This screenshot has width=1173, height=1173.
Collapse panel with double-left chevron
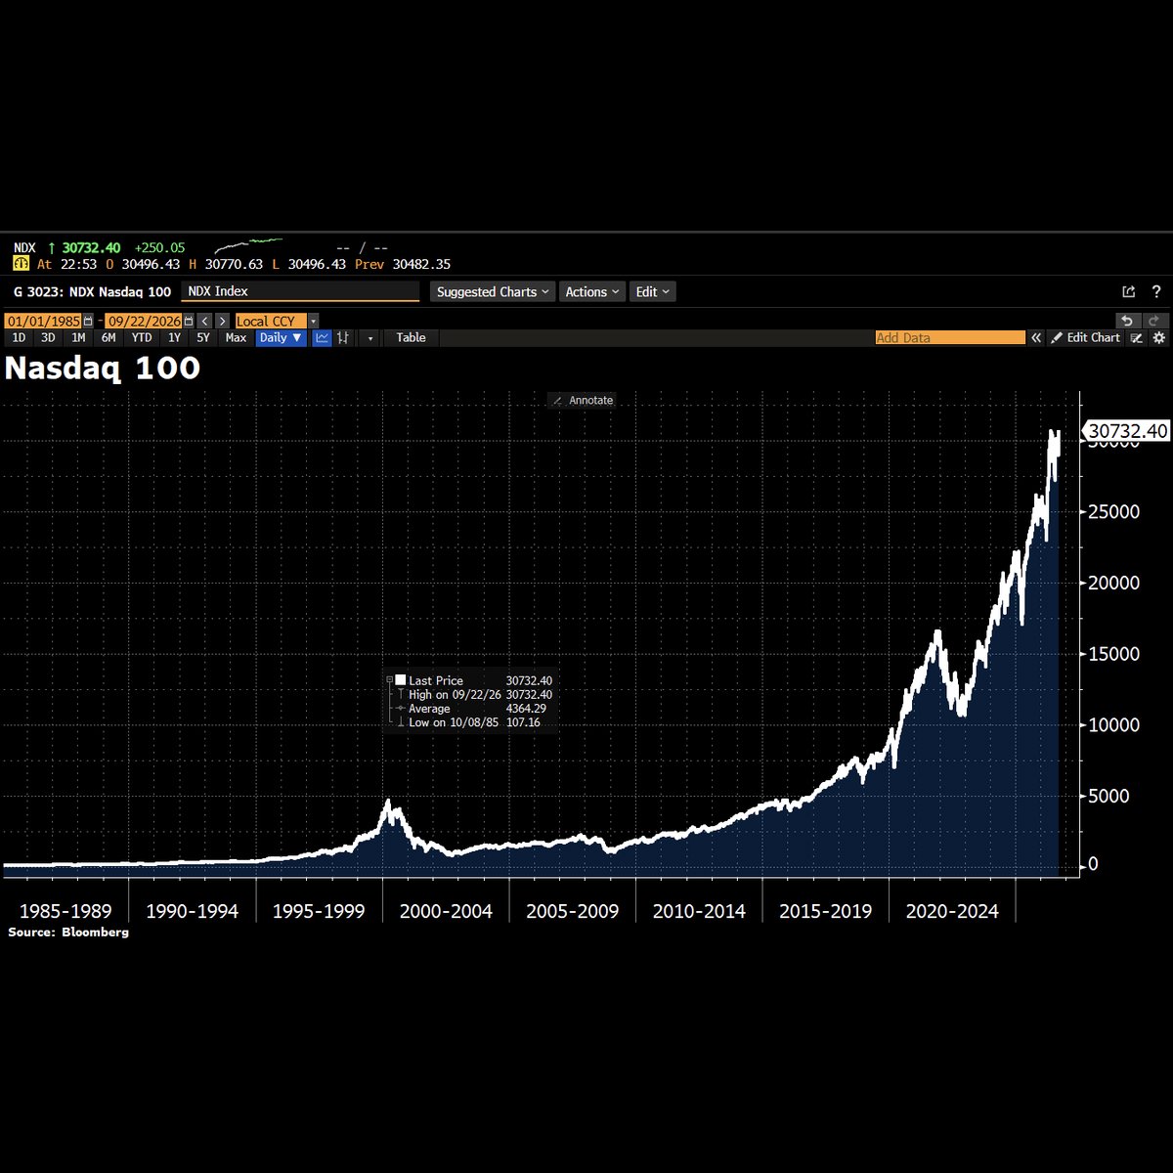(x=1036, y=337)
